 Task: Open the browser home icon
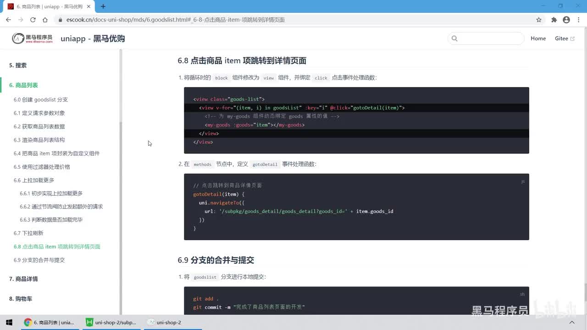pyautogui.click(x=45, y=20)
